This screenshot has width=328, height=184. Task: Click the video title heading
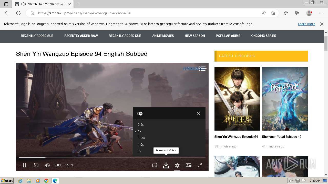pyautogui.click(x=82, y=54)
